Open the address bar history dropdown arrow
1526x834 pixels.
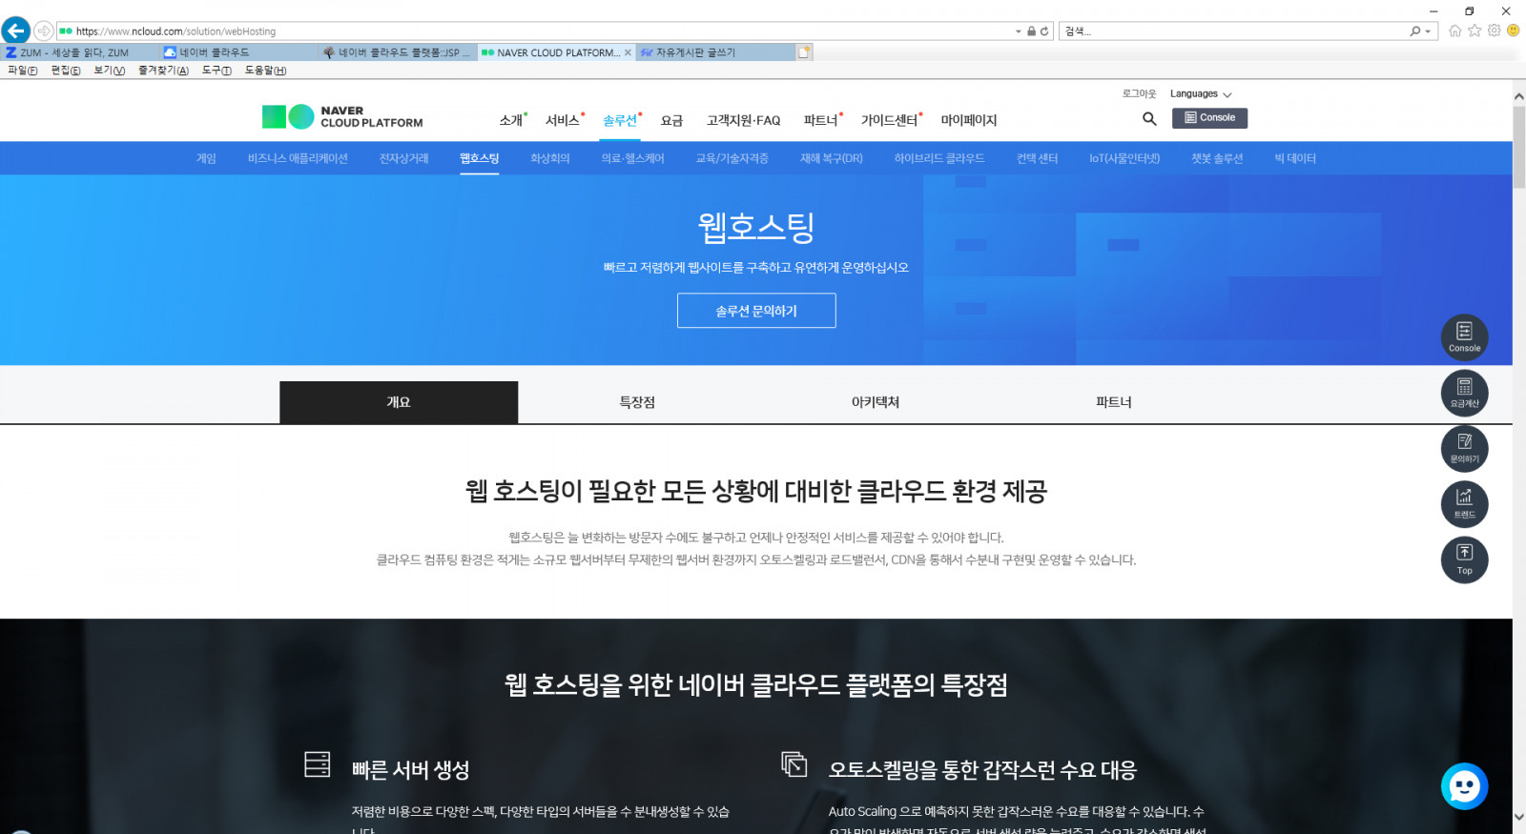click(x=1018, y=31)
